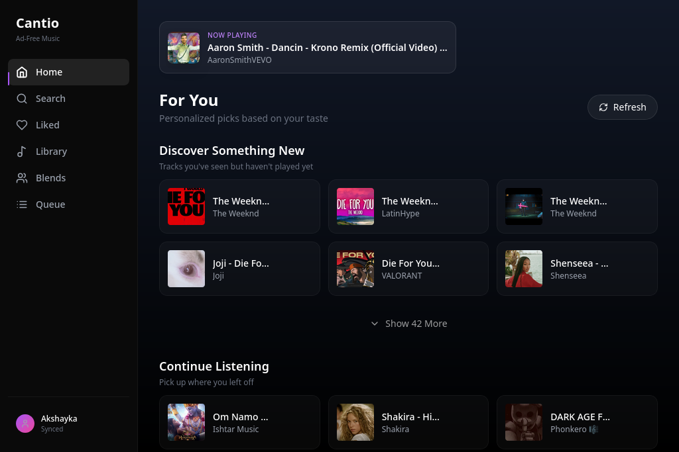
Task: Click the Synced status label
Action: click(52, 429)
